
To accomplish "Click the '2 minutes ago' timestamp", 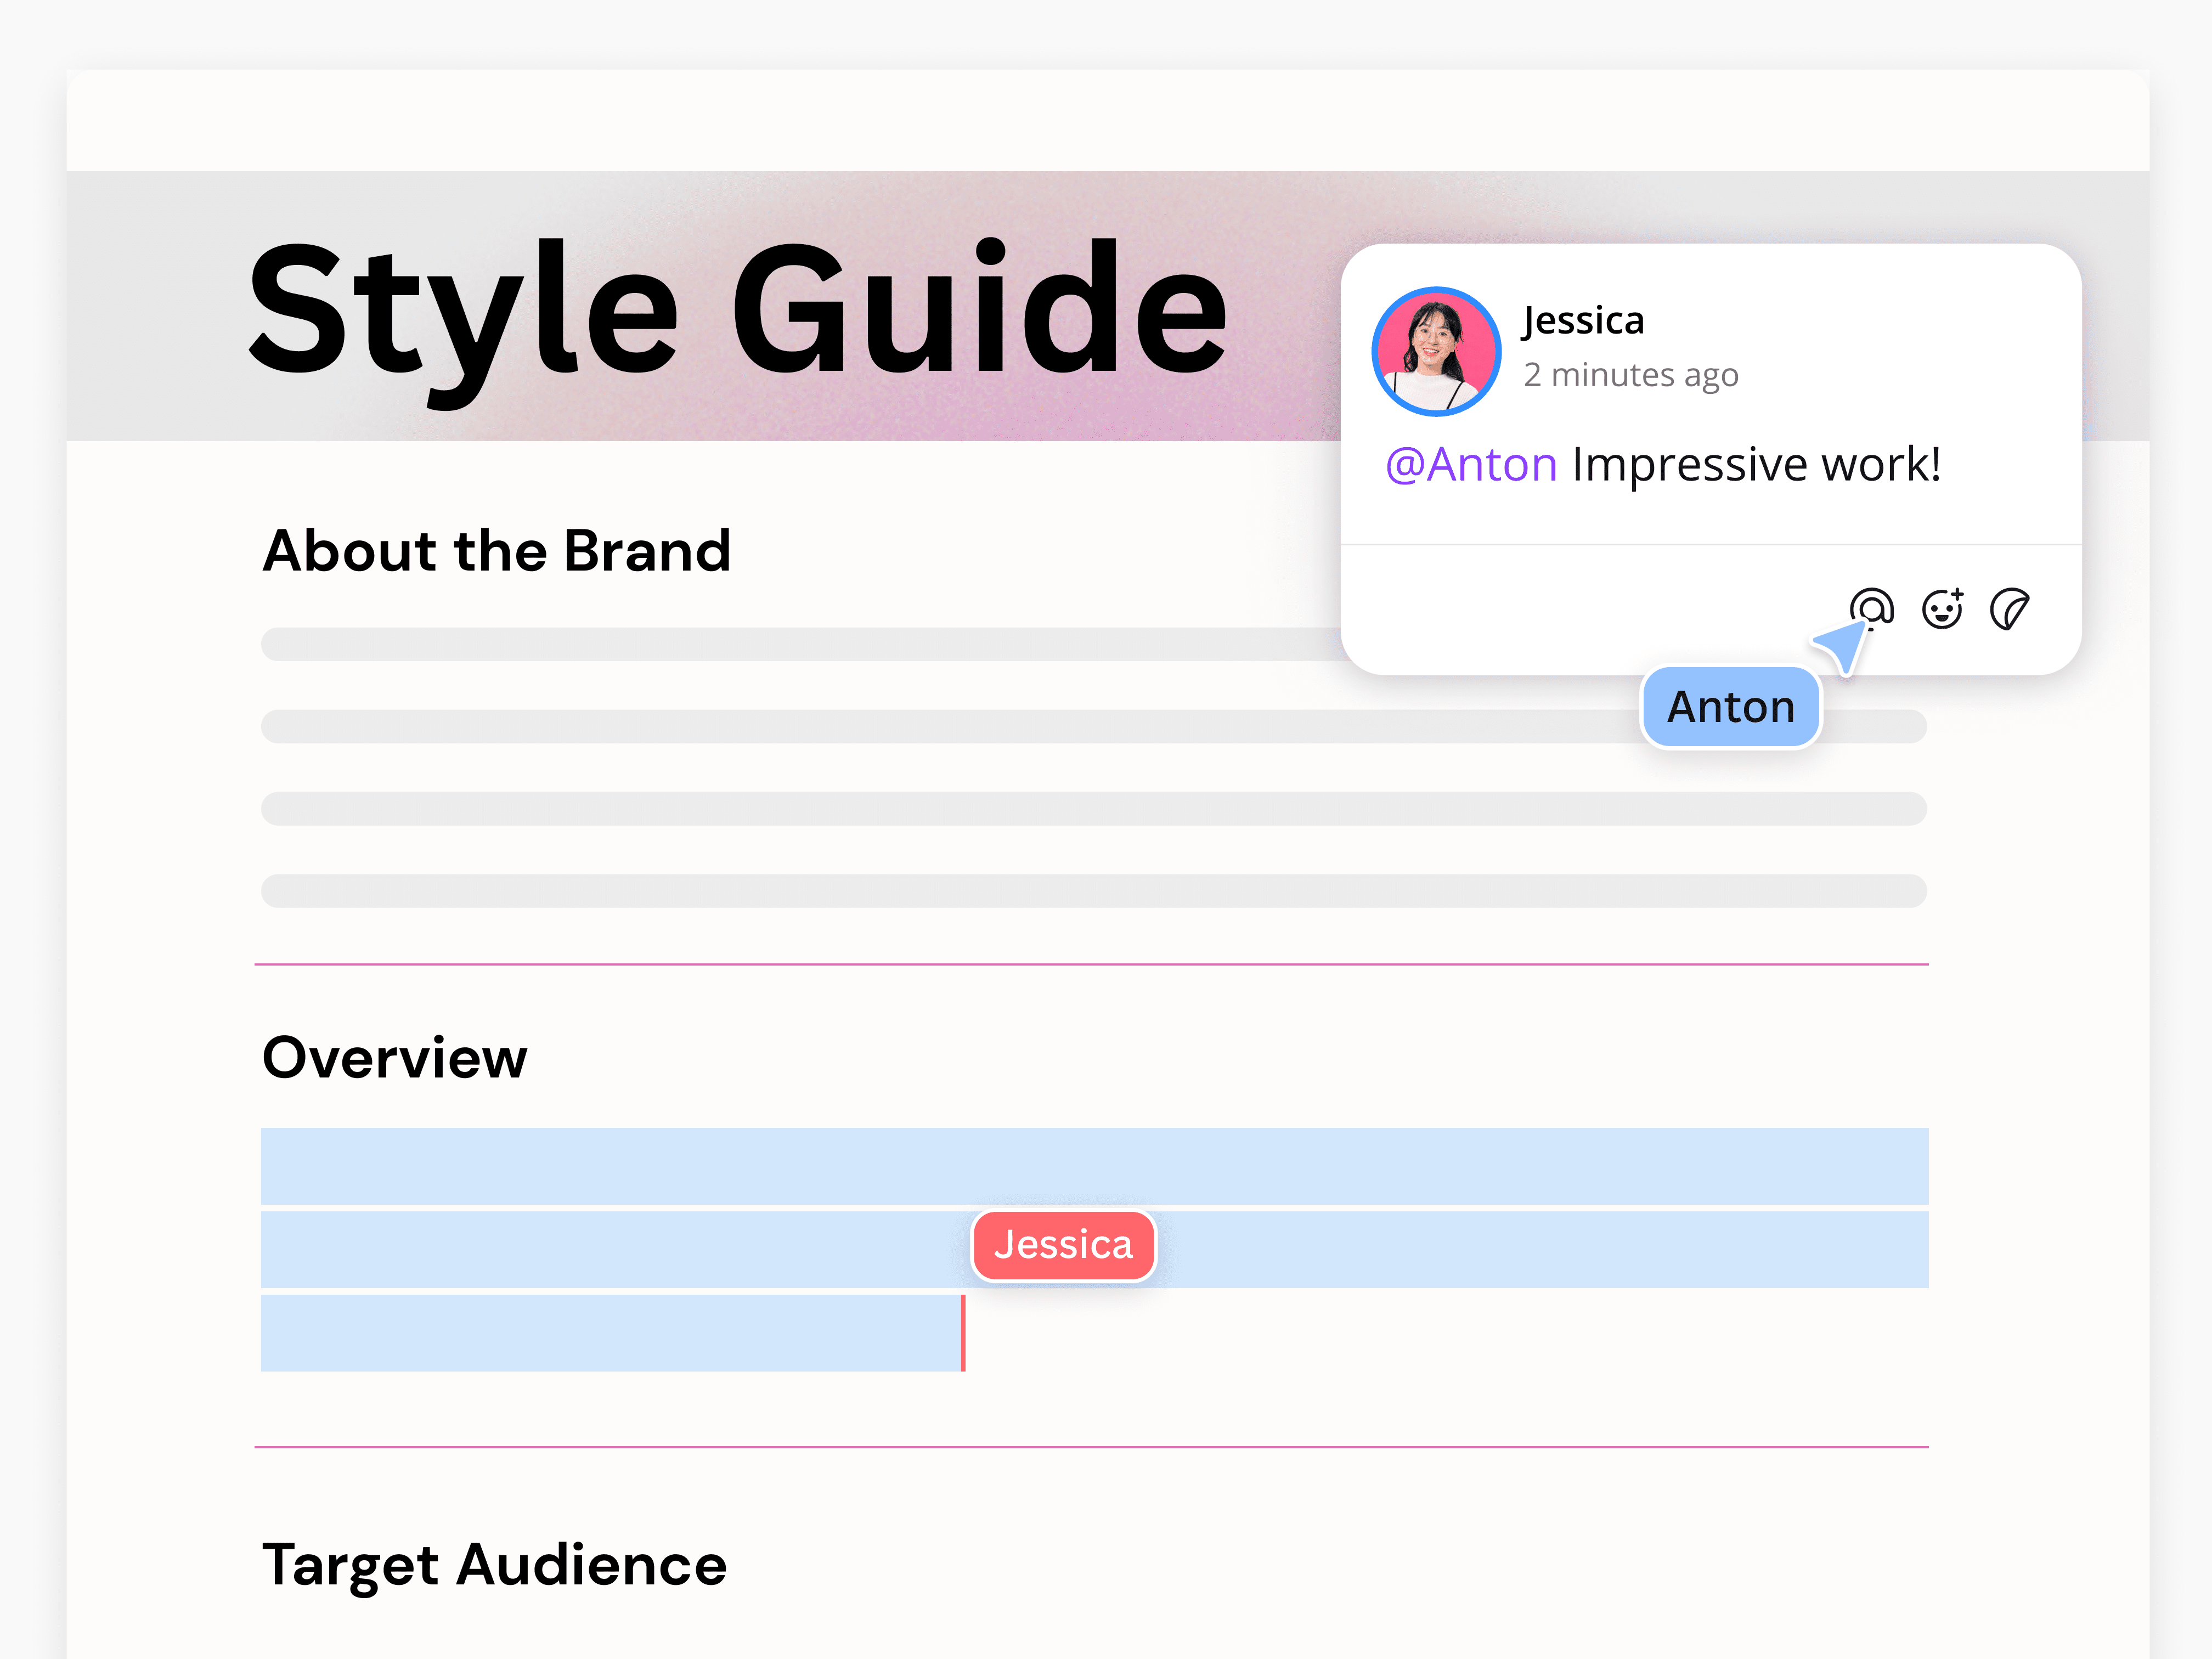I will coord(1631,374).
